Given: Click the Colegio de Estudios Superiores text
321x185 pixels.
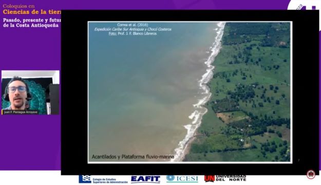Looking at the screenshot, I should click(110, 181).
